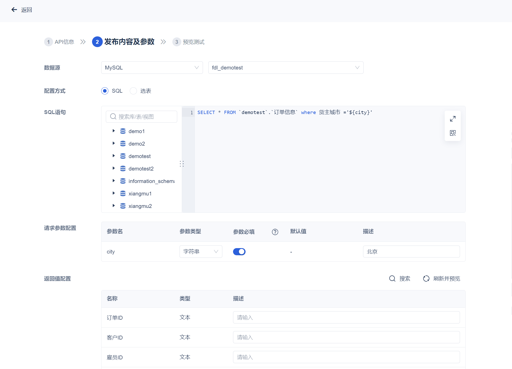Click the SQL preview icon below expand

tap(453, 133)
